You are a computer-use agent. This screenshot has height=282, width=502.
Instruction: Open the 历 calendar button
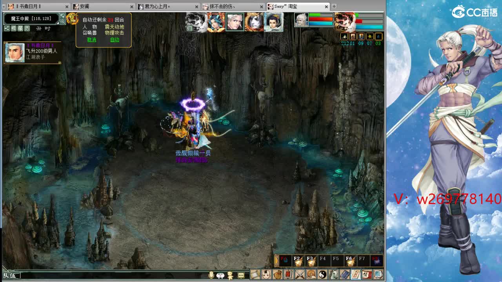tap(27, 28)
